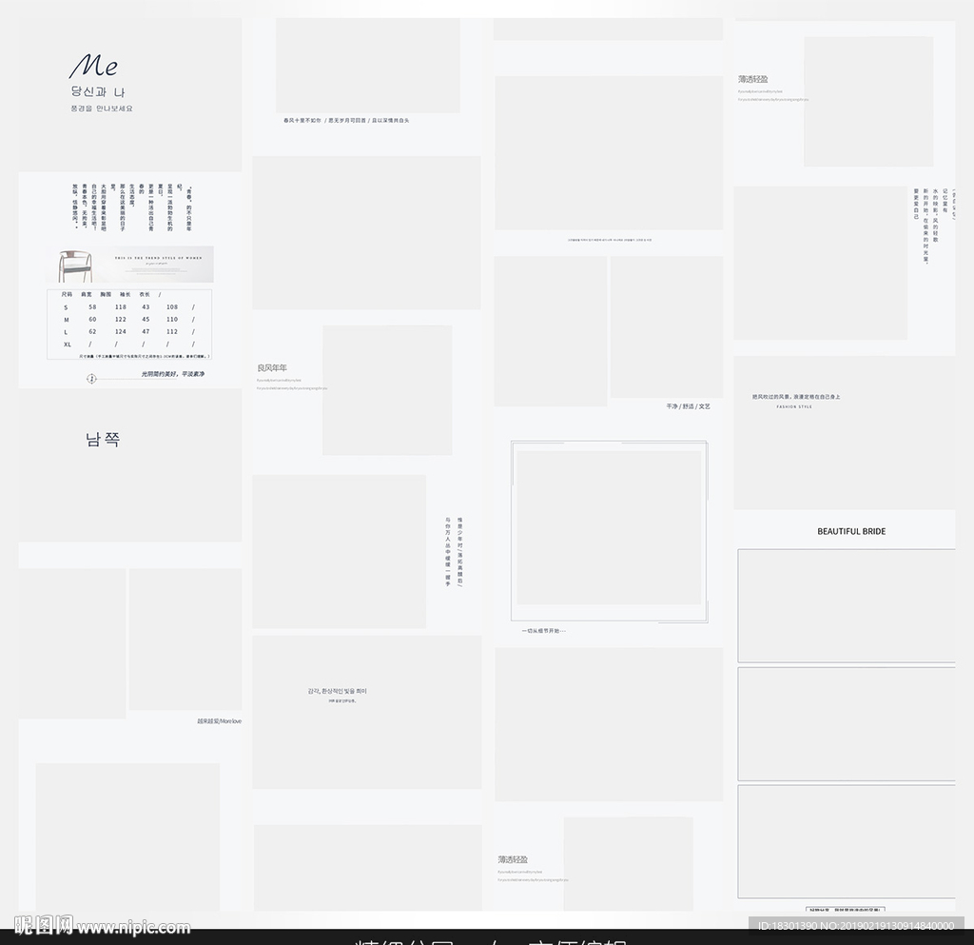Click the circular ornament icon beside the slogan line
The height and width of the screenshot is (945, 974).
pyautogui.click(x=91, y=379)
